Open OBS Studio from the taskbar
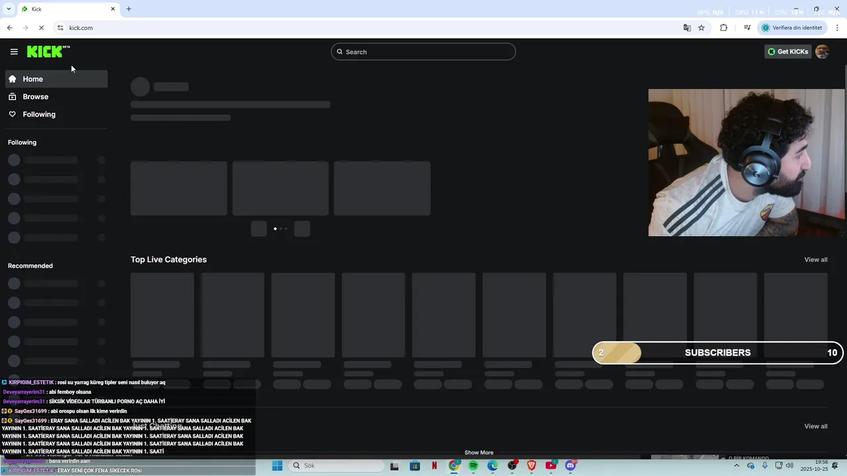The width and height of the screenshot is (847, 476). (x=512, y=465)
